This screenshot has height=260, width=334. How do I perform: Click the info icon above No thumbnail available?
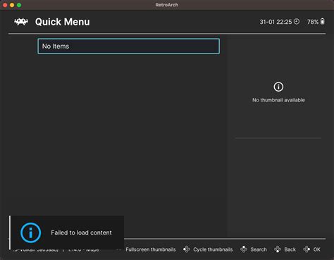(x=278, y=87)
